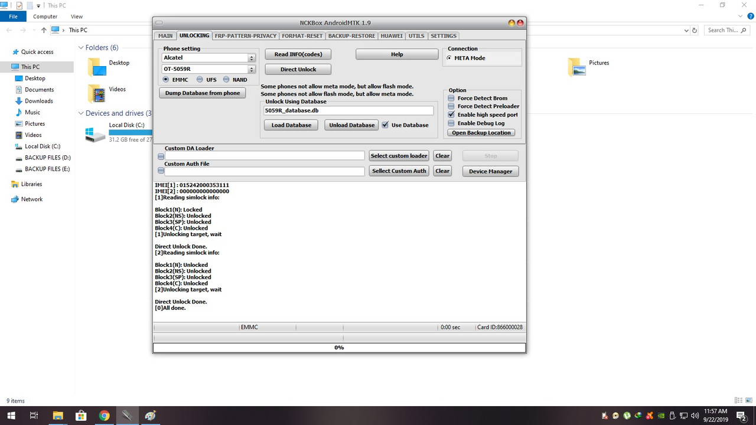Screen dimensions: 756x425
Task: Select the EMMC radio button
Action: (166, 80)
